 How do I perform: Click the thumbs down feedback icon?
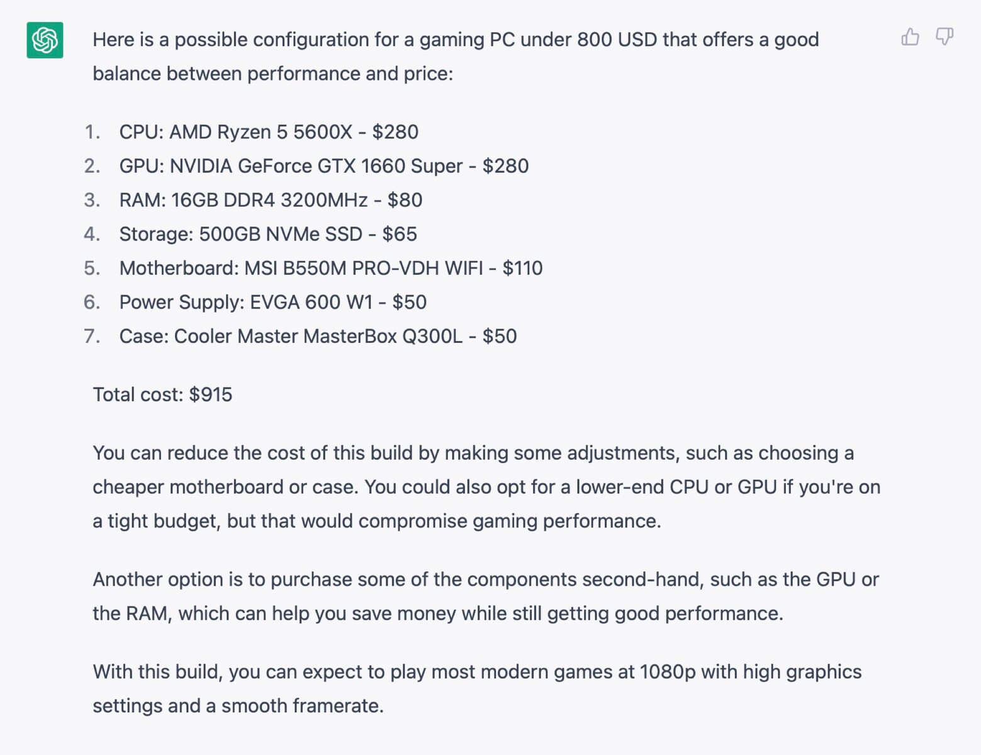tap(944, 38)
